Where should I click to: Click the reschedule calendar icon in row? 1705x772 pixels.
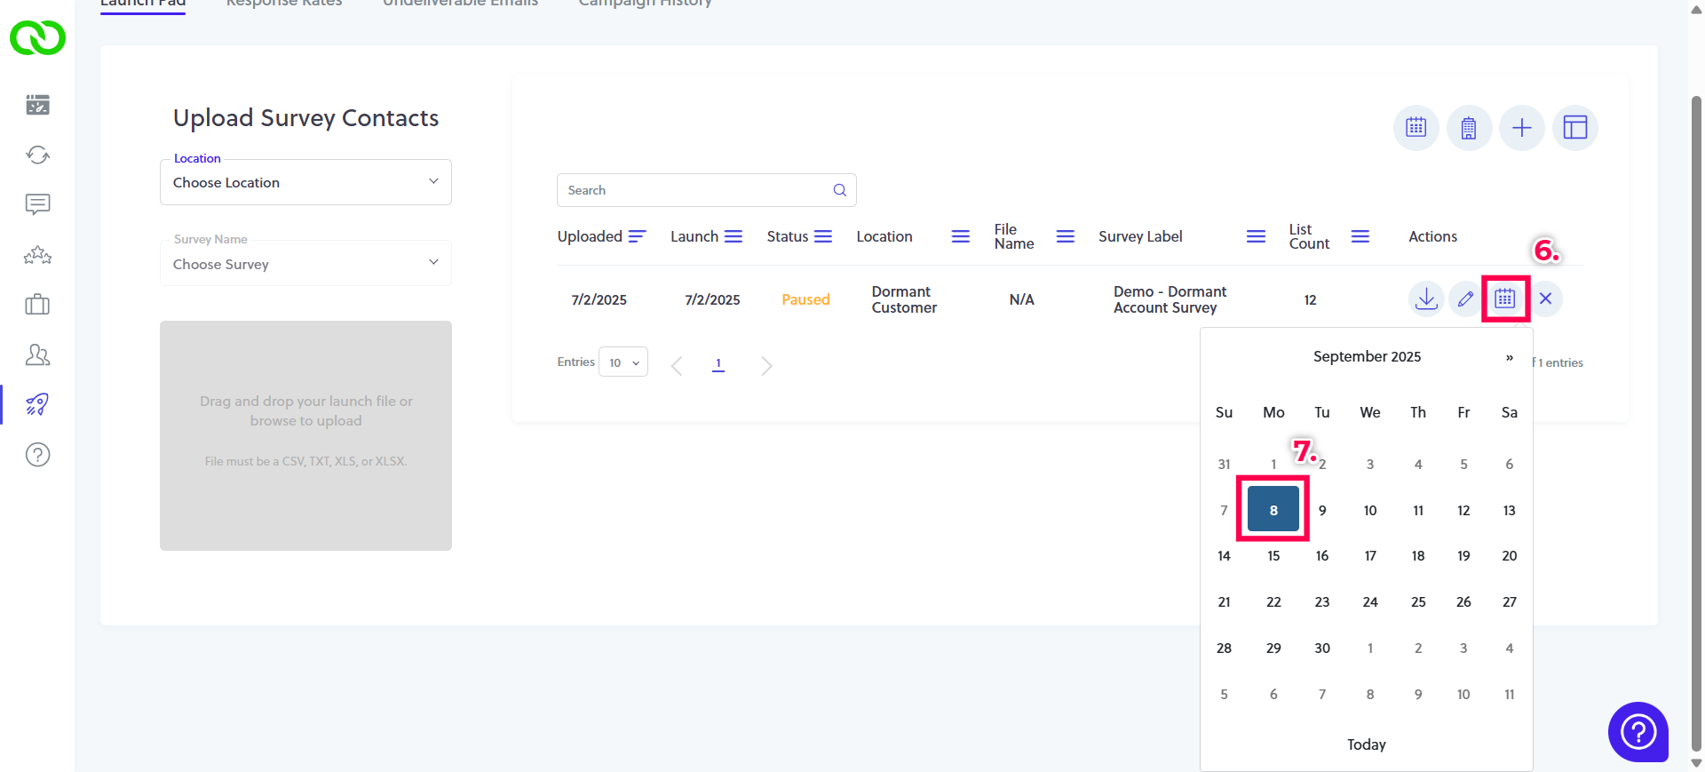click(x=1504, y=298)
